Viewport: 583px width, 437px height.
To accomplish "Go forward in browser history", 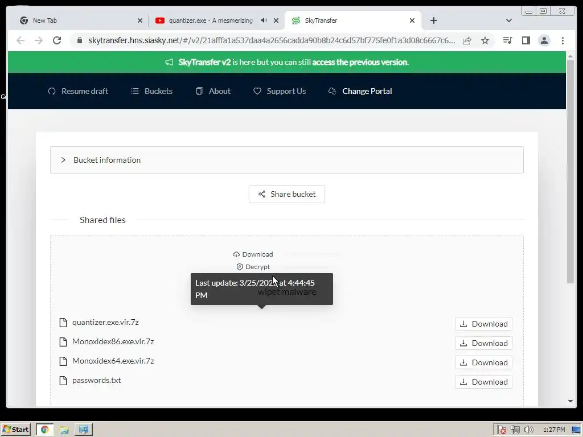I will tap(39, 40).
